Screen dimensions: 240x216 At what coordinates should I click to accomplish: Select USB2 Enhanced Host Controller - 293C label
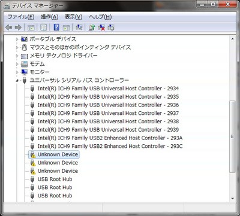[110, 146]
